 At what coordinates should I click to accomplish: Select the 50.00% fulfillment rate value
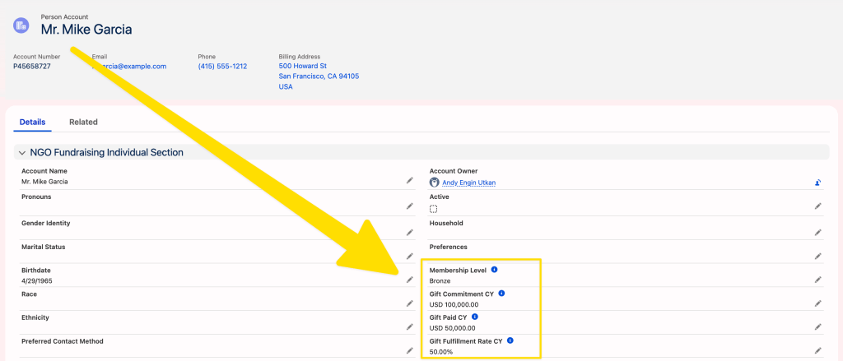click(441, 351)
